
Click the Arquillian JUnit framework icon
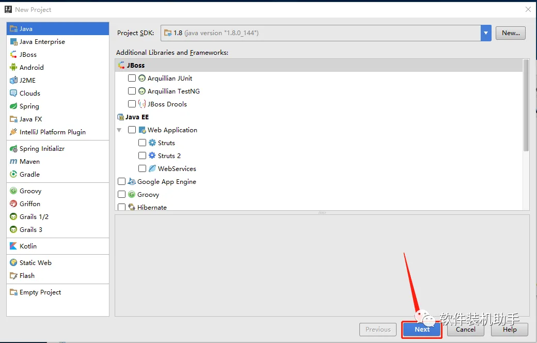[142, 79]
